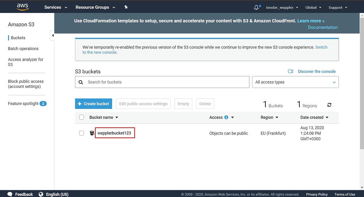Click the Feedback speech bubble icon
This screenshot has height=197, width=364.
click(x=10, y=194)
